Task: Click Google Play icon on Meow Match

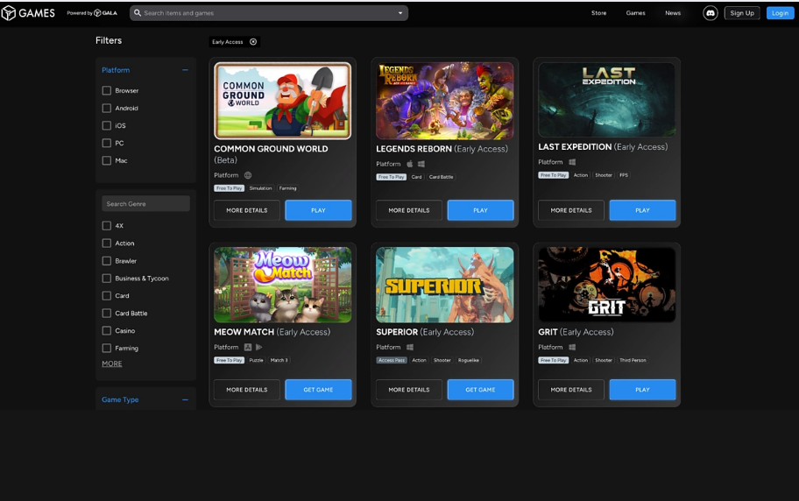Action: [258, 347]
